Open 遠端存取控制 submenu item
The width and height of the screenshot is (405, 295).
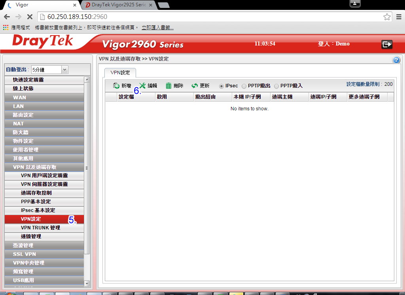tap(44, 193)
